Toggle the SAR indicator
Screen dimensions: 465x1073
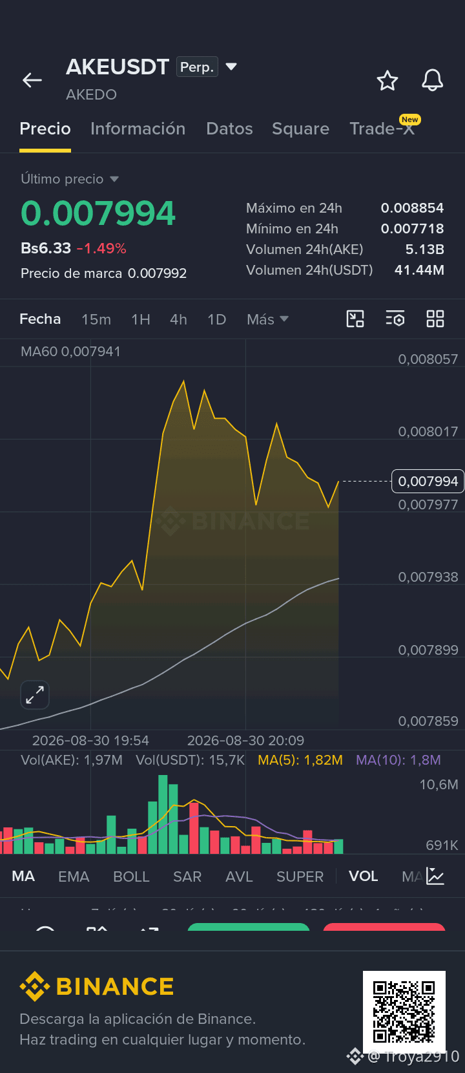point(187,876)
